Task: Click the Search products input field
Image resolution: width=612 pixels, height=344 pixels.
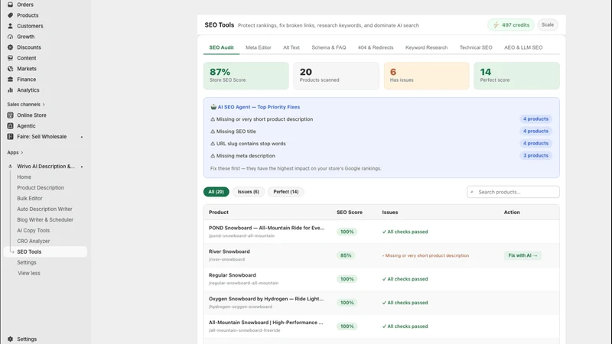Action: pos(513,192)
